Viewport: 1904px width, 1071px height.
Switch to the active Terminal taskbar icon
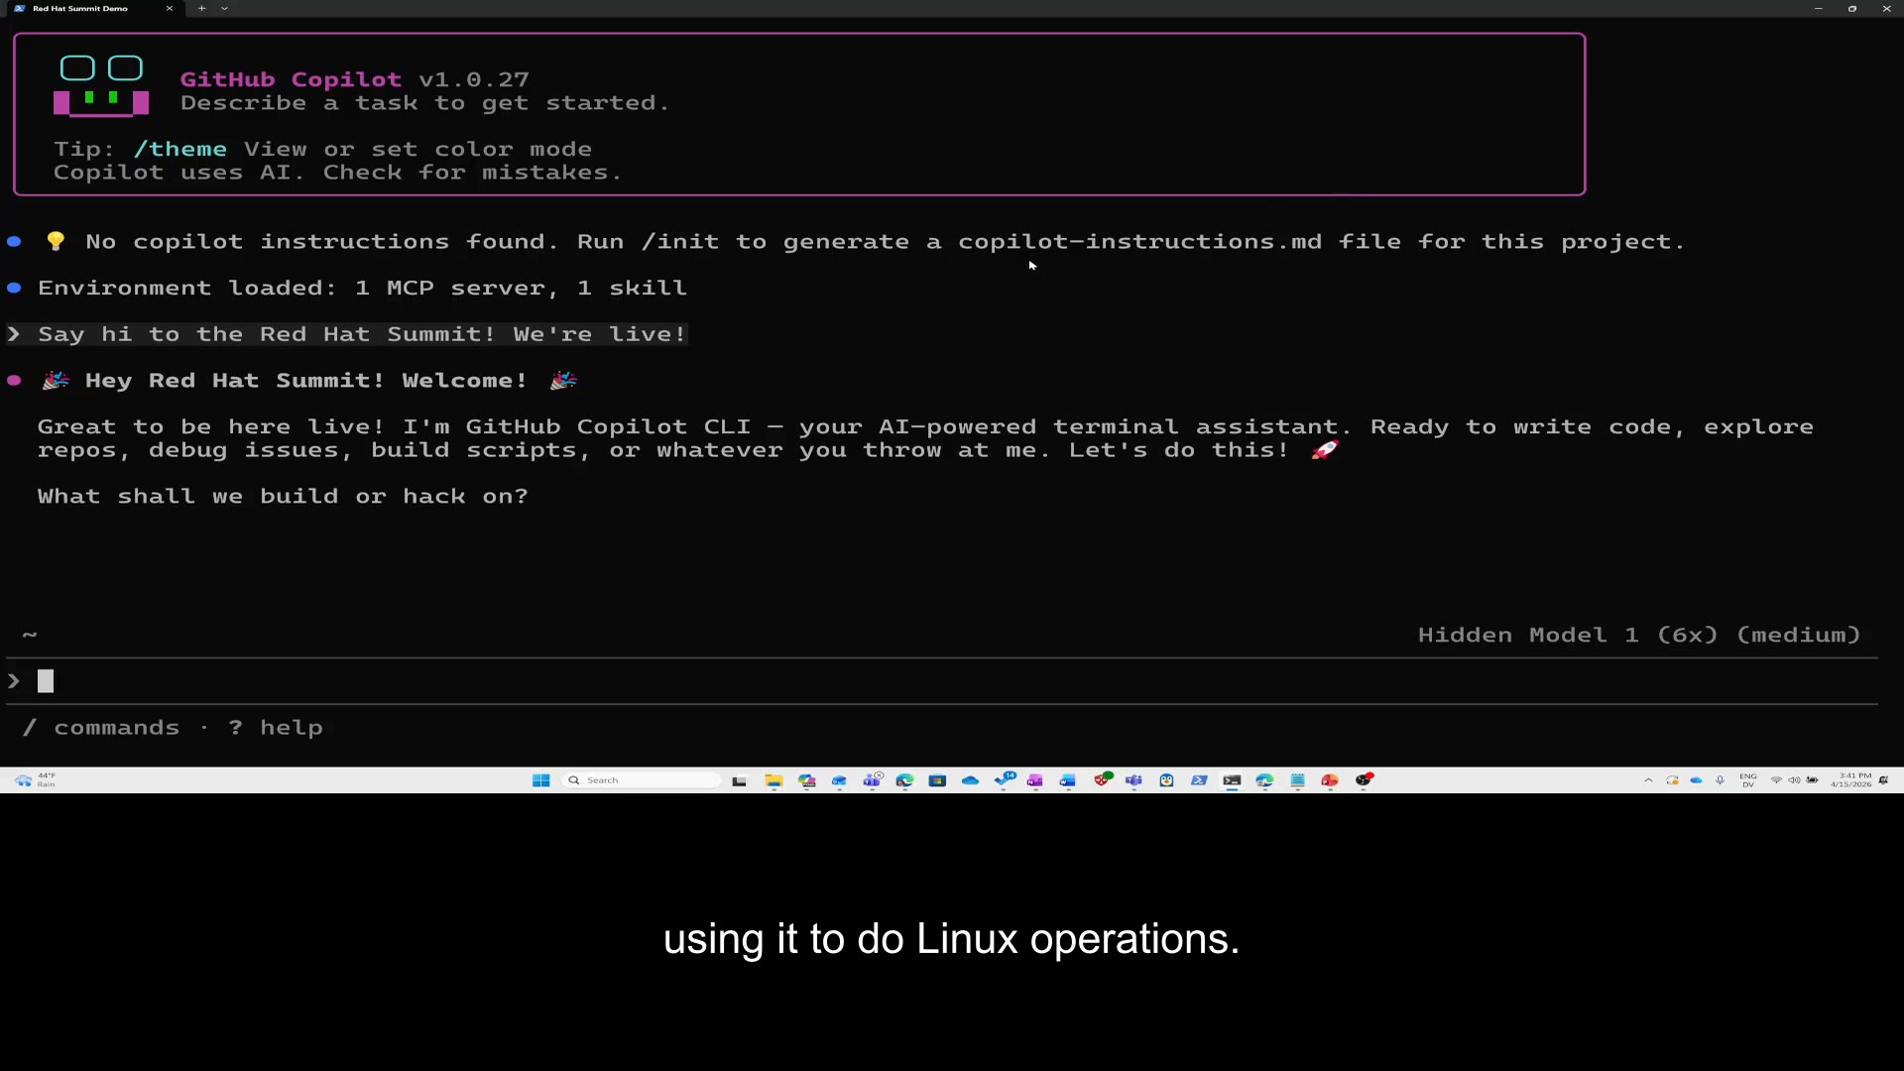pyautogui.click(x=1232, y=780)
